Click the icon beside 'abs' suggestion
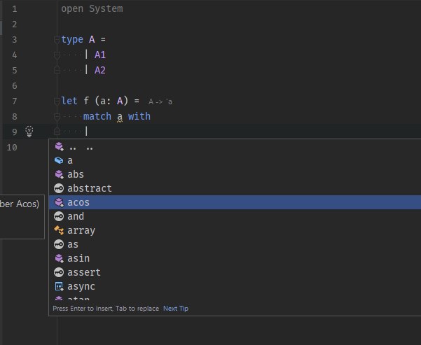 59,174
